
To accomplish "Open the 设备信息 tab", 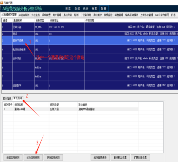I will click(87, 15).
